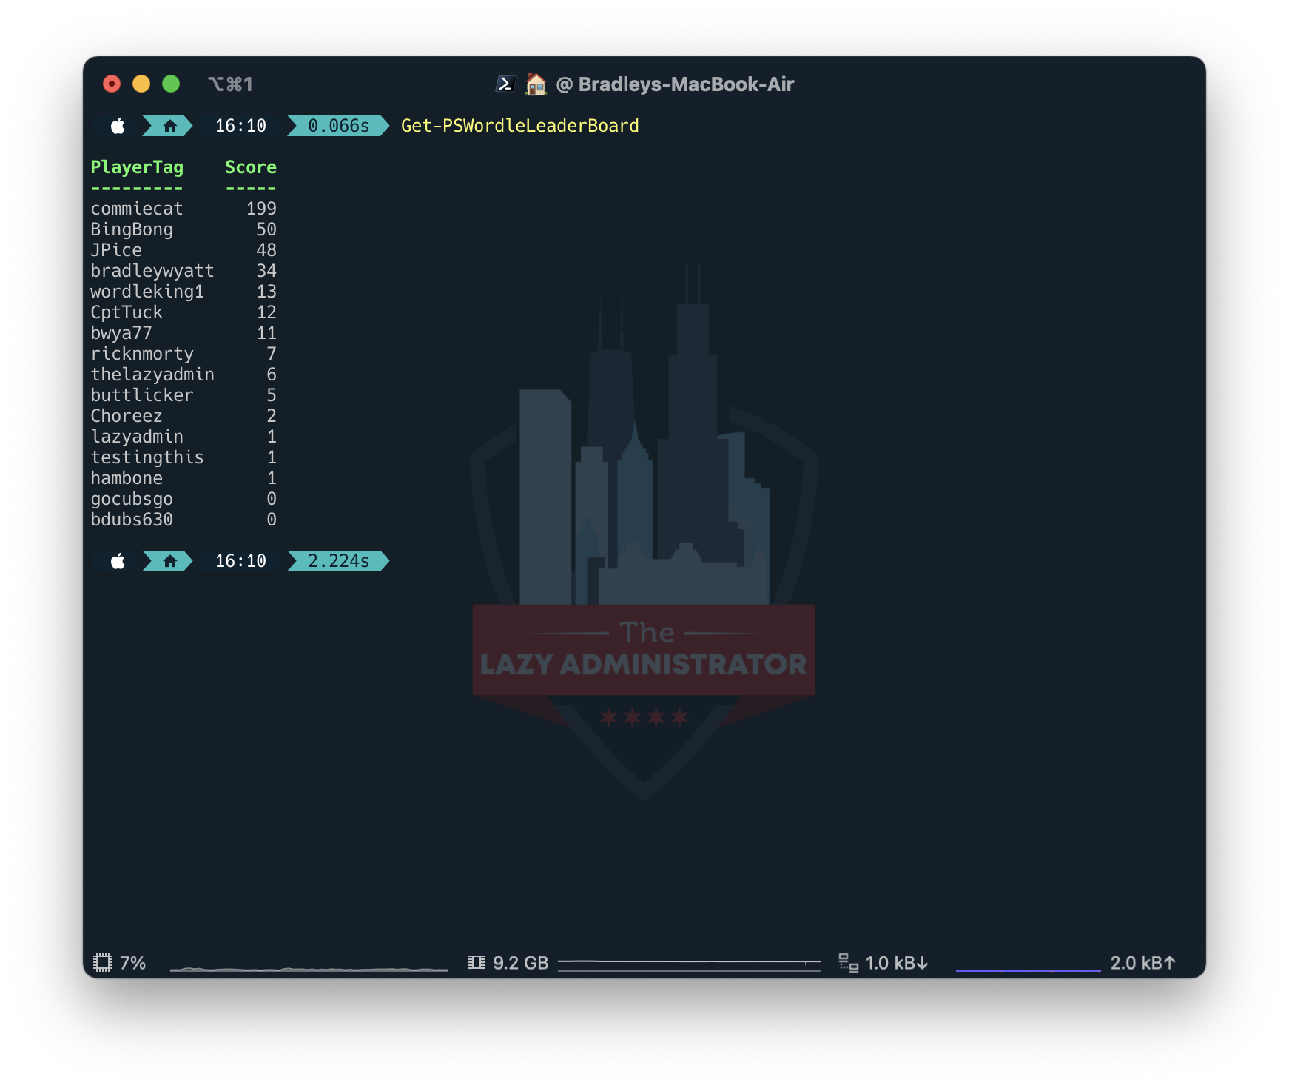Image resolution: width=1289 pixels, height=1088 pixels.
Task: Select the testingthis player tag
Action: click(147, 457)
